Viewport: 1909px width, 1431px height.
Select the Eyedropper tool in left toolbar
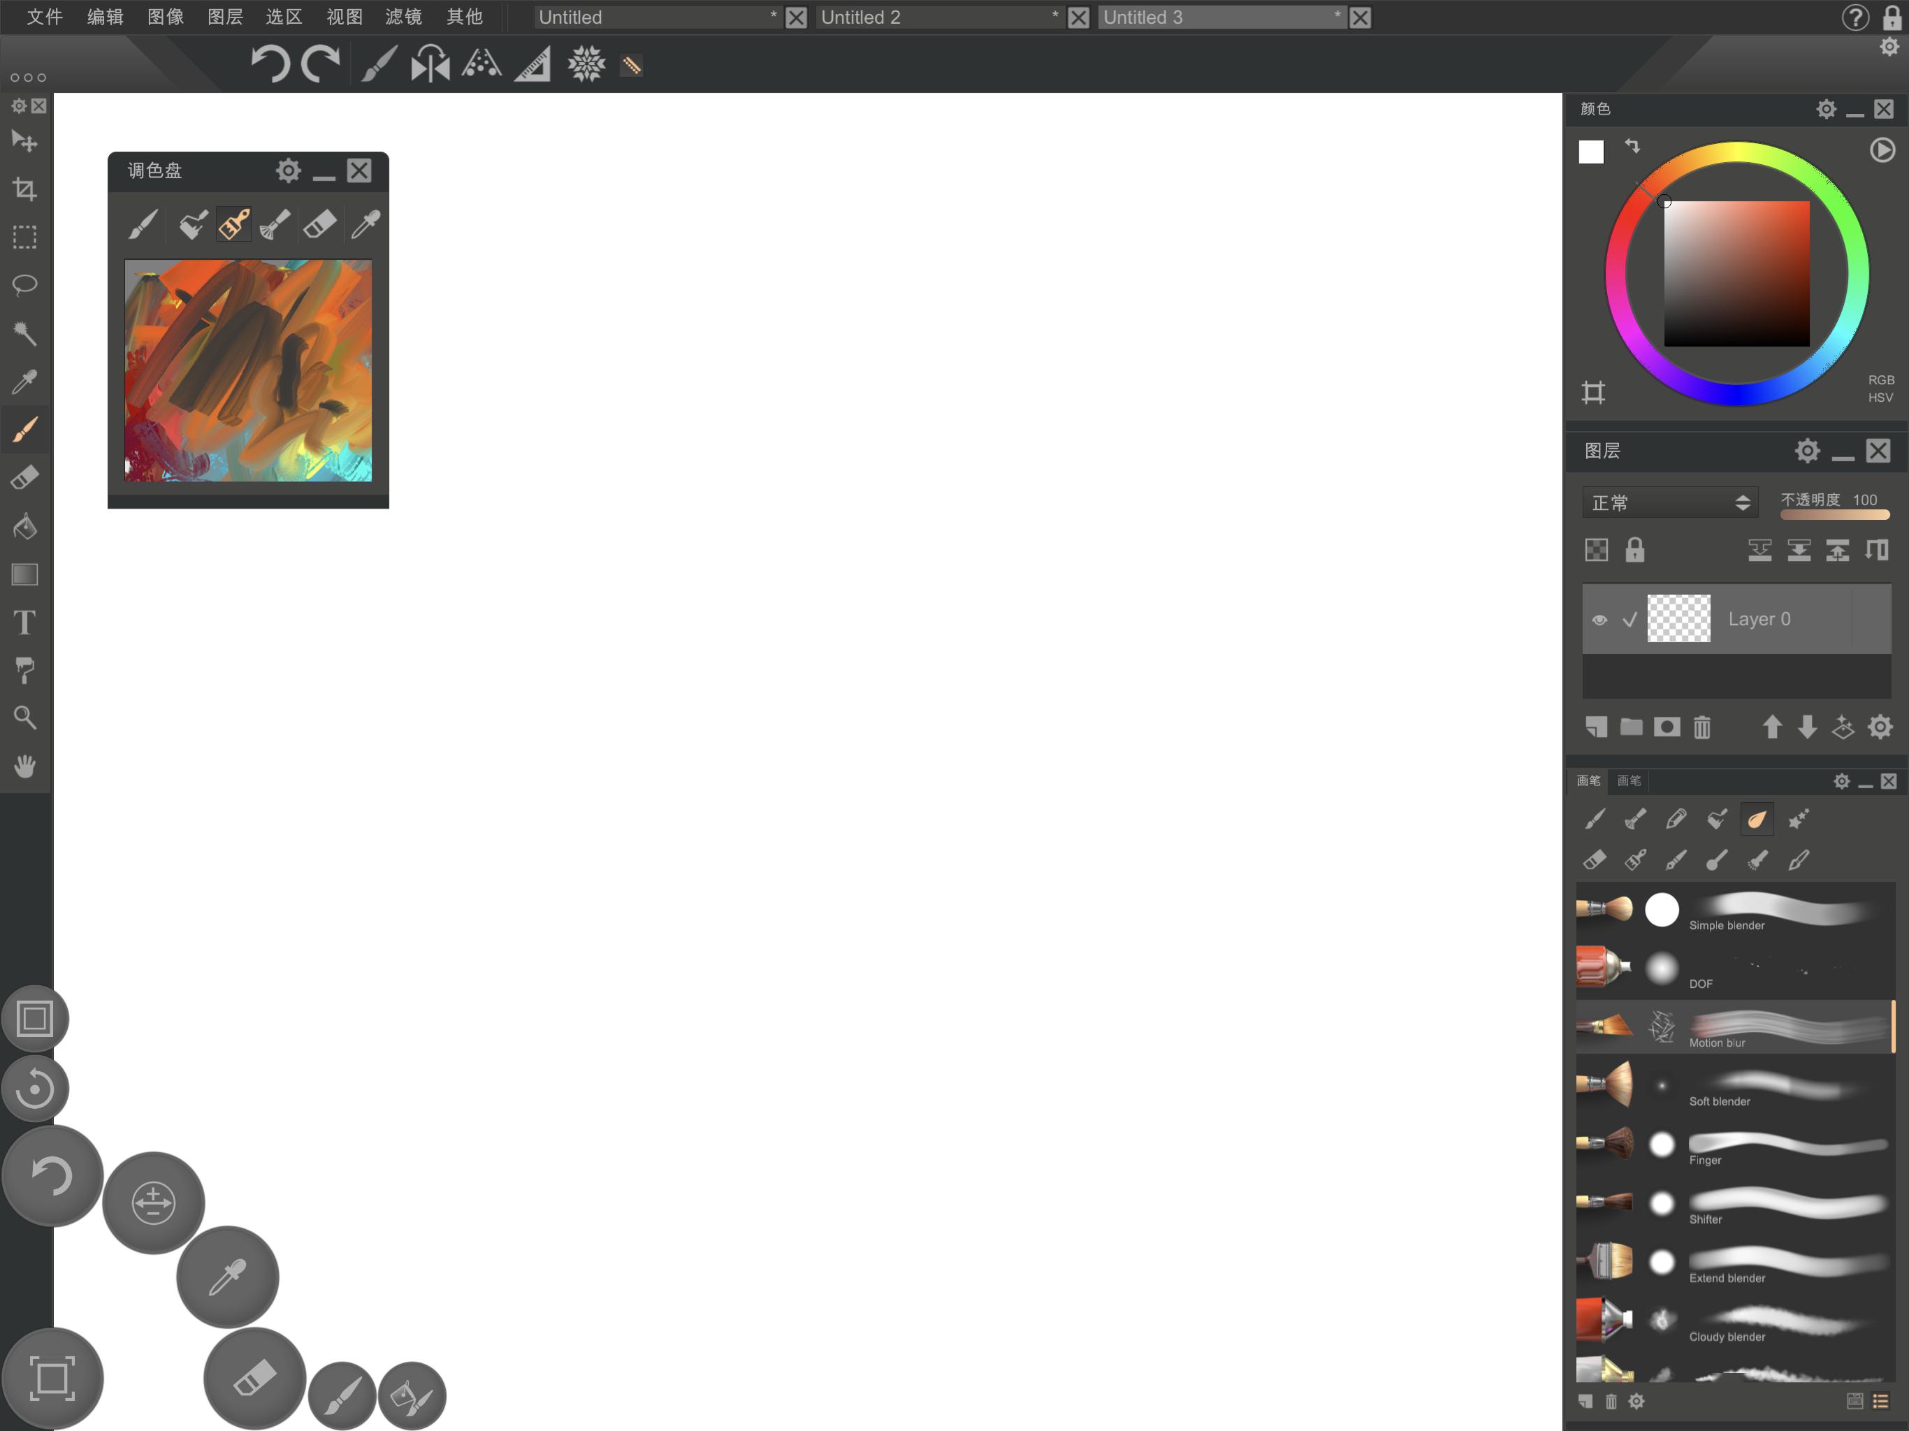coord(24,381)
